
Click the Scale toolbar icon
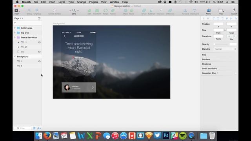coord(132,11)
